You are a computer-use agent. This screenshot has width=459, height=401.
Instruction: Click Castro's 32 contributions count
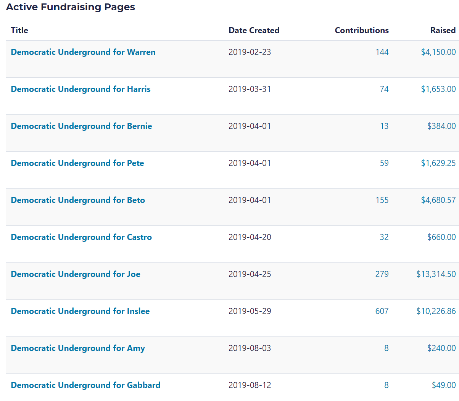click(x=384, y=237)
